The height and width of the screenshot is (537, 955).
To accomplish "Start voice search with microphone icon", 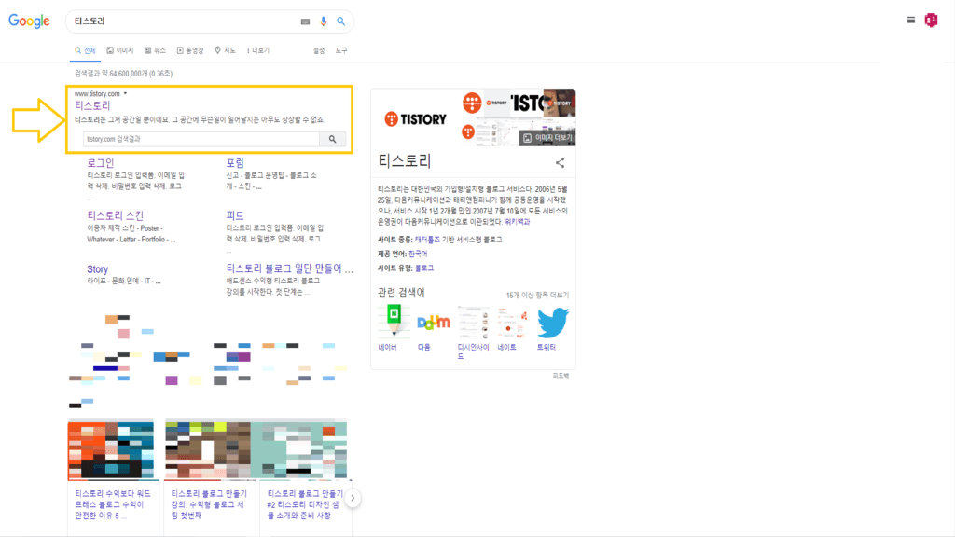I will tap(324, 21).
